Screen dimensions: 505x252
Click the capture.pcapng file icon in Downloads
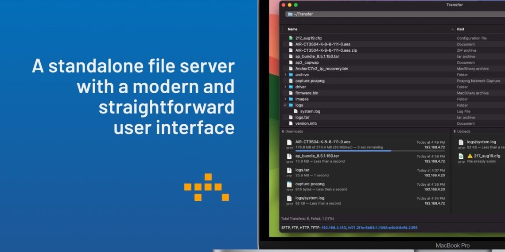289,184
